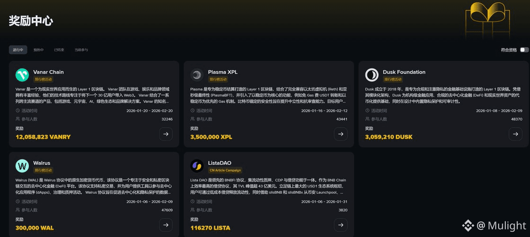The width and height of the screenshot is (530, 237).
Task: Click participants icon in Dusk Foundation card
Action: point(367,119)
